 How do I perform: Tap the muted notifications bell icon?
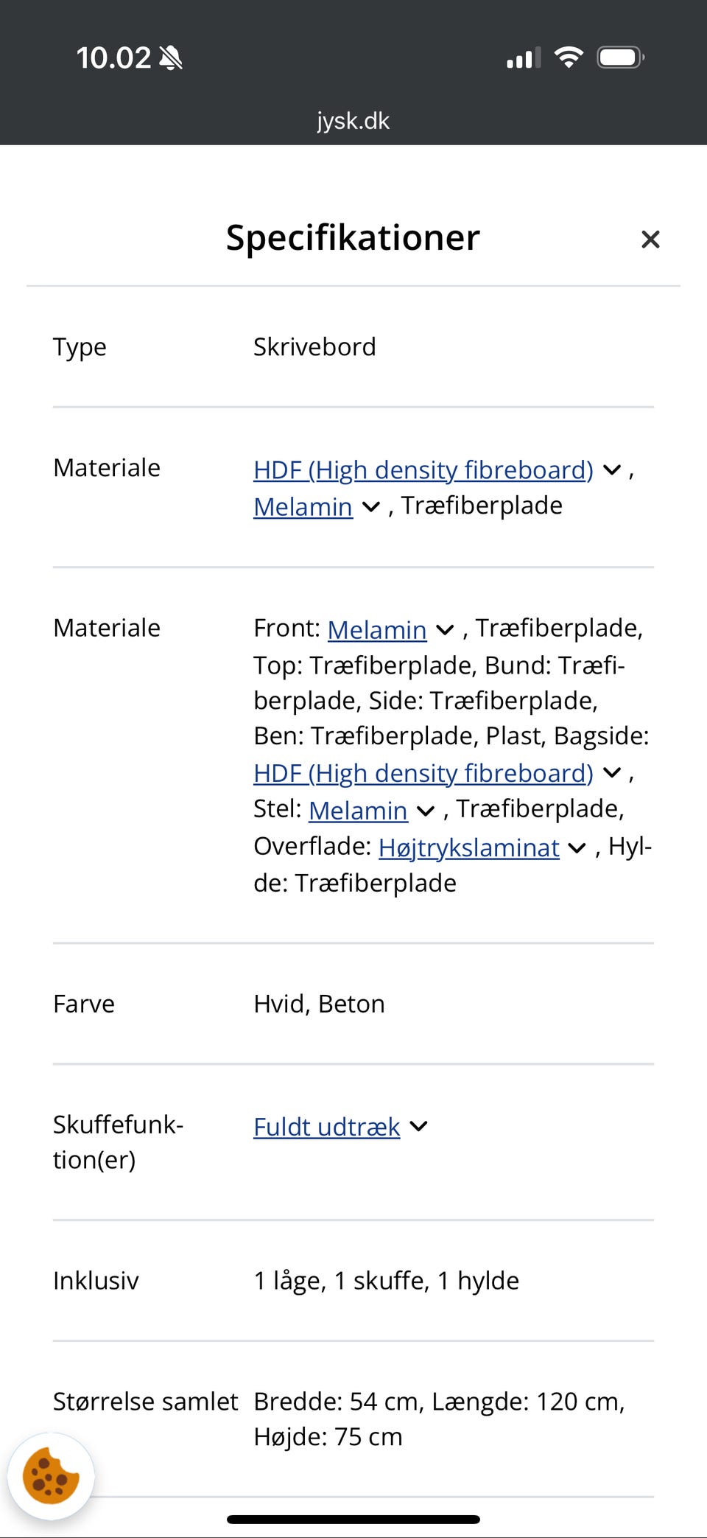coord(171,57)
